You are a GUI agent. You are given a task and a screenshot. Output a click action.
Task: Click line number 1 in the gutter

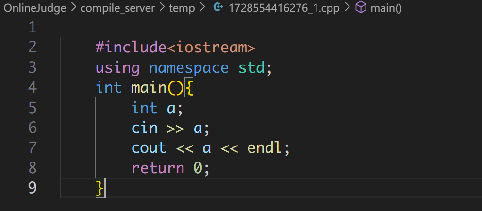(x=32, y=28)
